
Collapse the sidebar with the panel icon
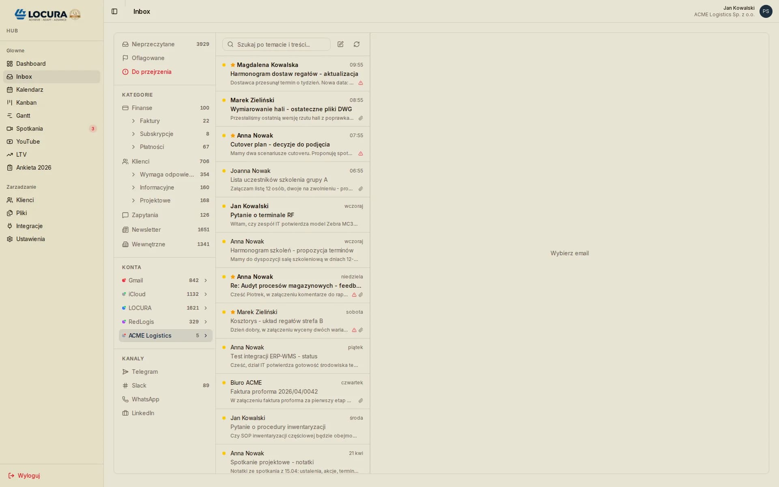pos(114,11)
